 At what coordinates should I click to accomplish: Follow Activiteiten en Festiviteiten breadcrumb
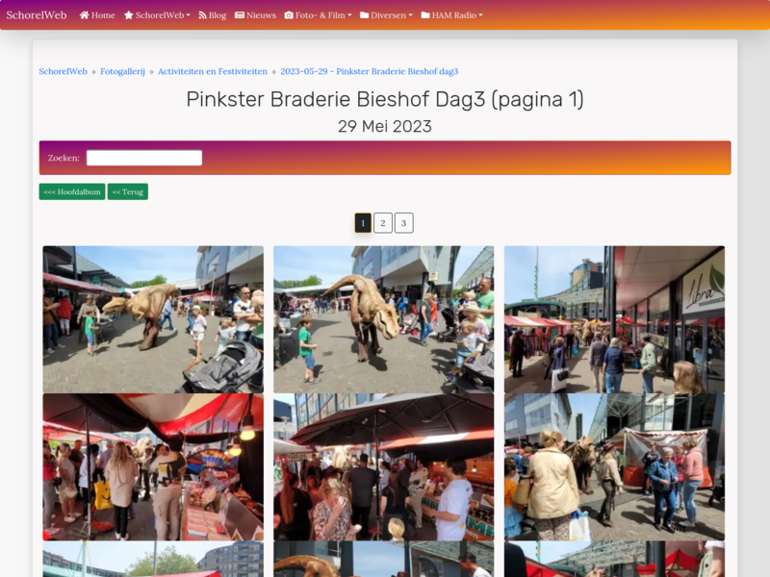(x=213, y=71)
